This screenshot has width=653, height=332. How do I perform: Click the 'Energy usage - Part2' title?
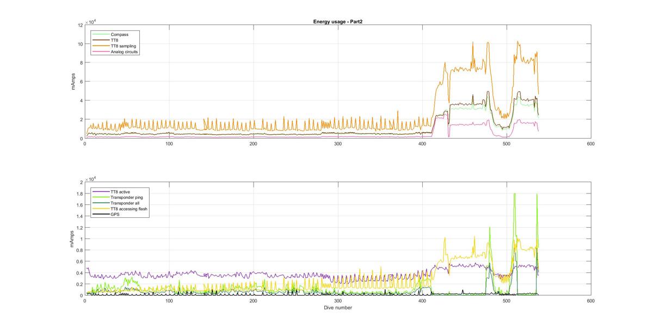click(x=337, y=21)
